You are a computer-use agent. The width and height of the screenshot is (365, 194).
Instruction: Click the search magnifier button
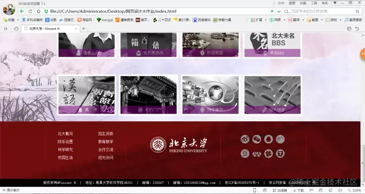(357, 12)
